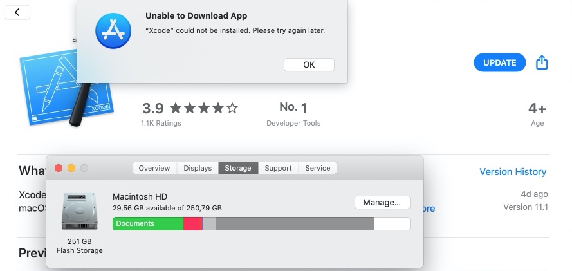The height and width of the screenshot is (271, 572).
Task: Click the dark gray storage segment
Action: pos(295,223)
